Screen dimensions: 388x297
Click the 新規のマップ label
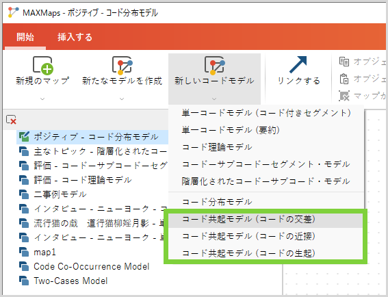42,81
